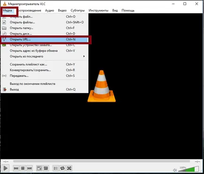Open the Видео menu
204x174 pixels.
tap(62, 10)
